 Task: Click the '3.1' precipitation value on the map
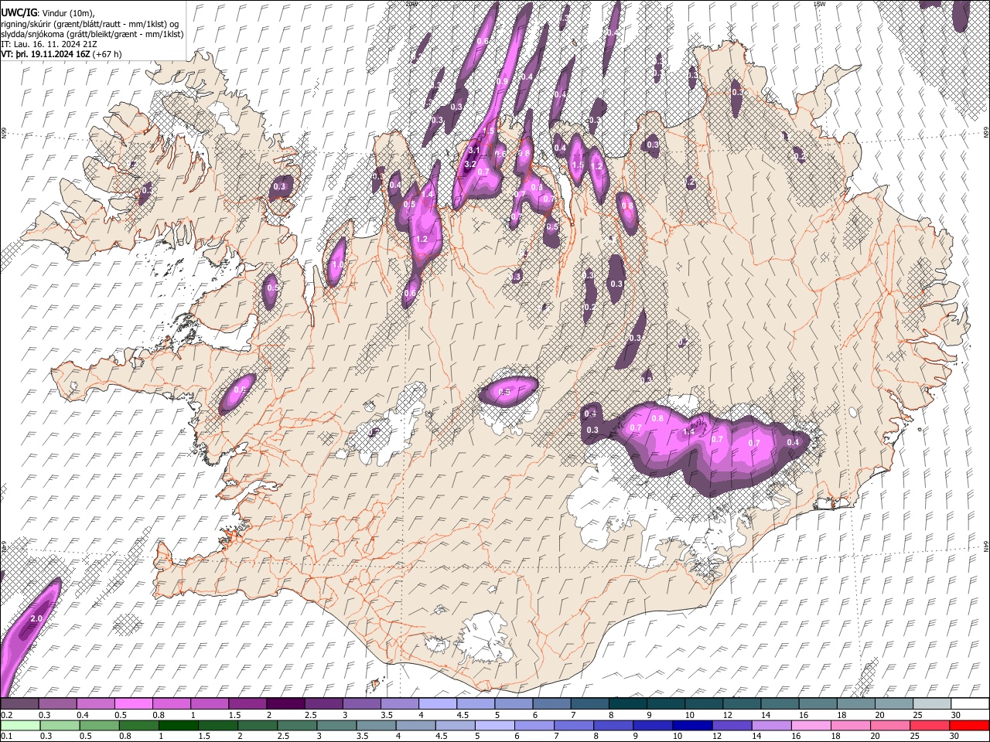coord(474,151)
